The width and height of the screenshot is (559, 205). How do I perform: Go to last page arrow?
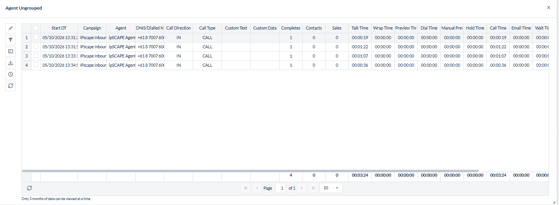pyautogui.click(x=313, y=188)
